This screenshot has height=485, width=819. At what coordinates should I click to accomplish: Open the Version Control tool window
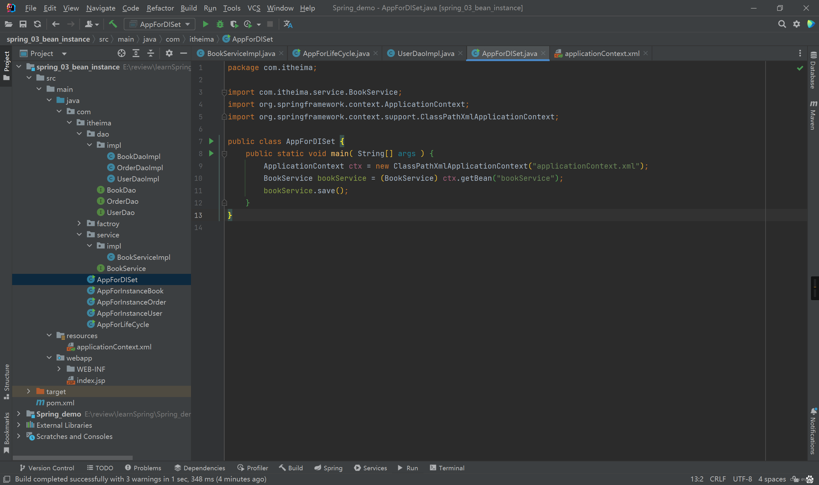(47, 468)
